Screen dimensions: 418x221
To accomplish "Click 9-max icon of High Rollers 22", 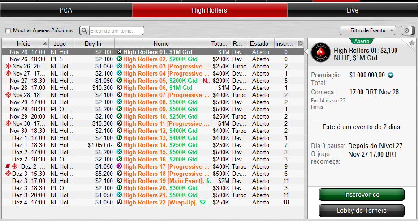I will pyautogui.click(x=120, y=202).
